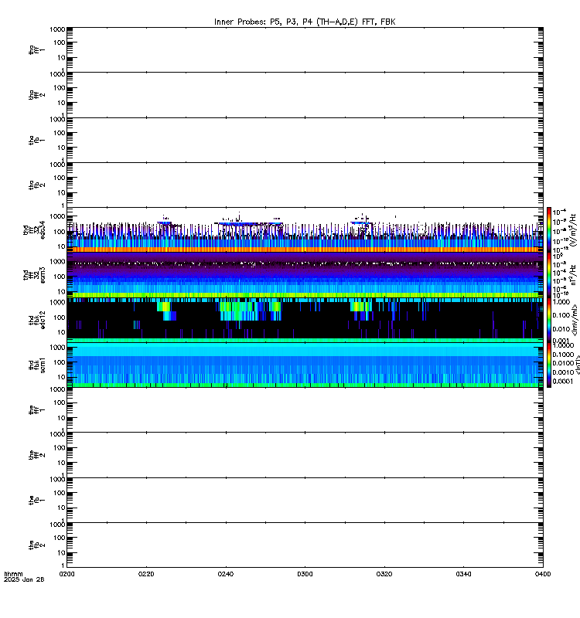Click the 'thd fbk edc12' panel label
This screenshot has width=580, height=618.
point(36,320)
